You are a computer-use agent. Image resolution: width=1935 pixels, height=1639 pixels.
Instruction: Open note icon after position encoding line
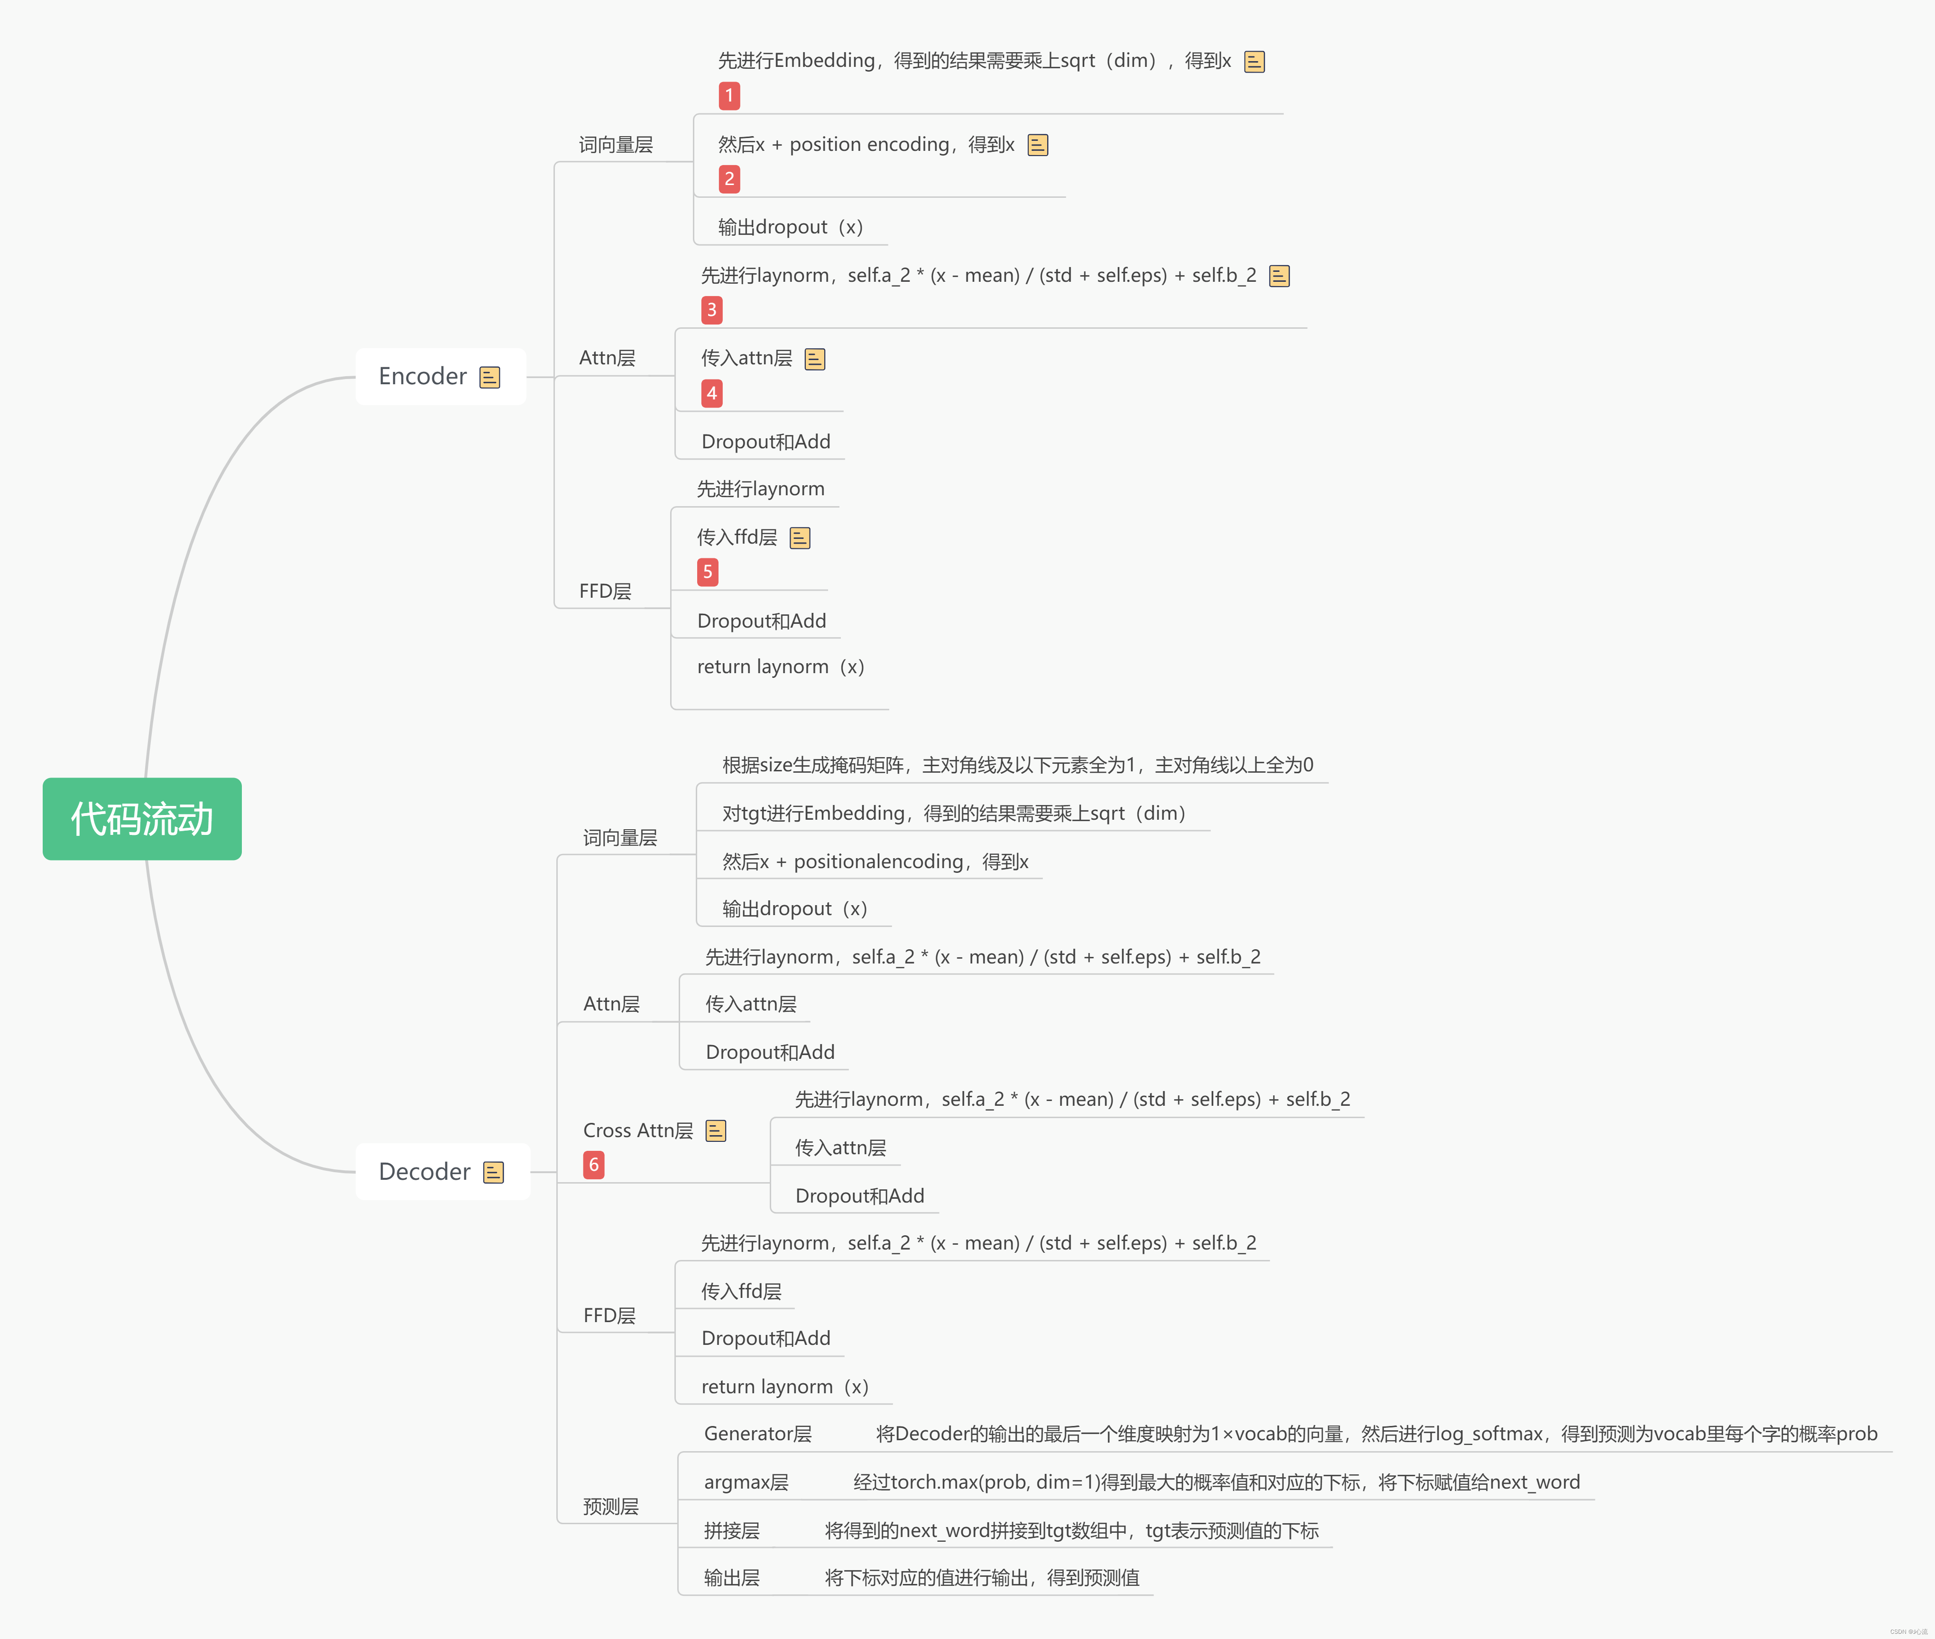(1038, 145)
